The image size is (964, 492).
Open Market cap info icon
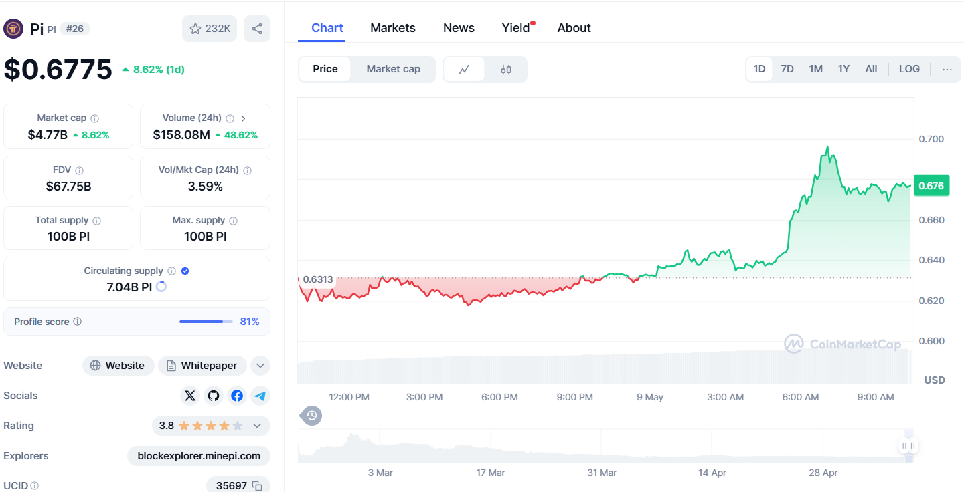pos(94,118)
